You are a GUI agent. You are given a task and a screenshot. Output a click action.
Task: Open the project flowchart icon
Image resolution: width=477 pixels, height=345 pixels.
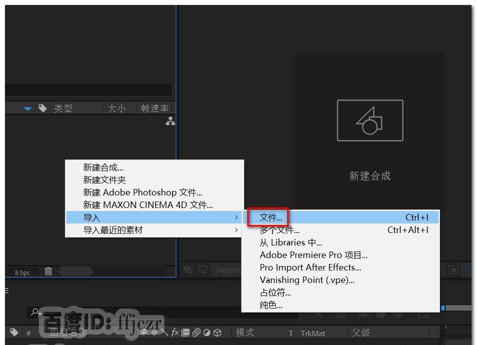tap(170, 121)
